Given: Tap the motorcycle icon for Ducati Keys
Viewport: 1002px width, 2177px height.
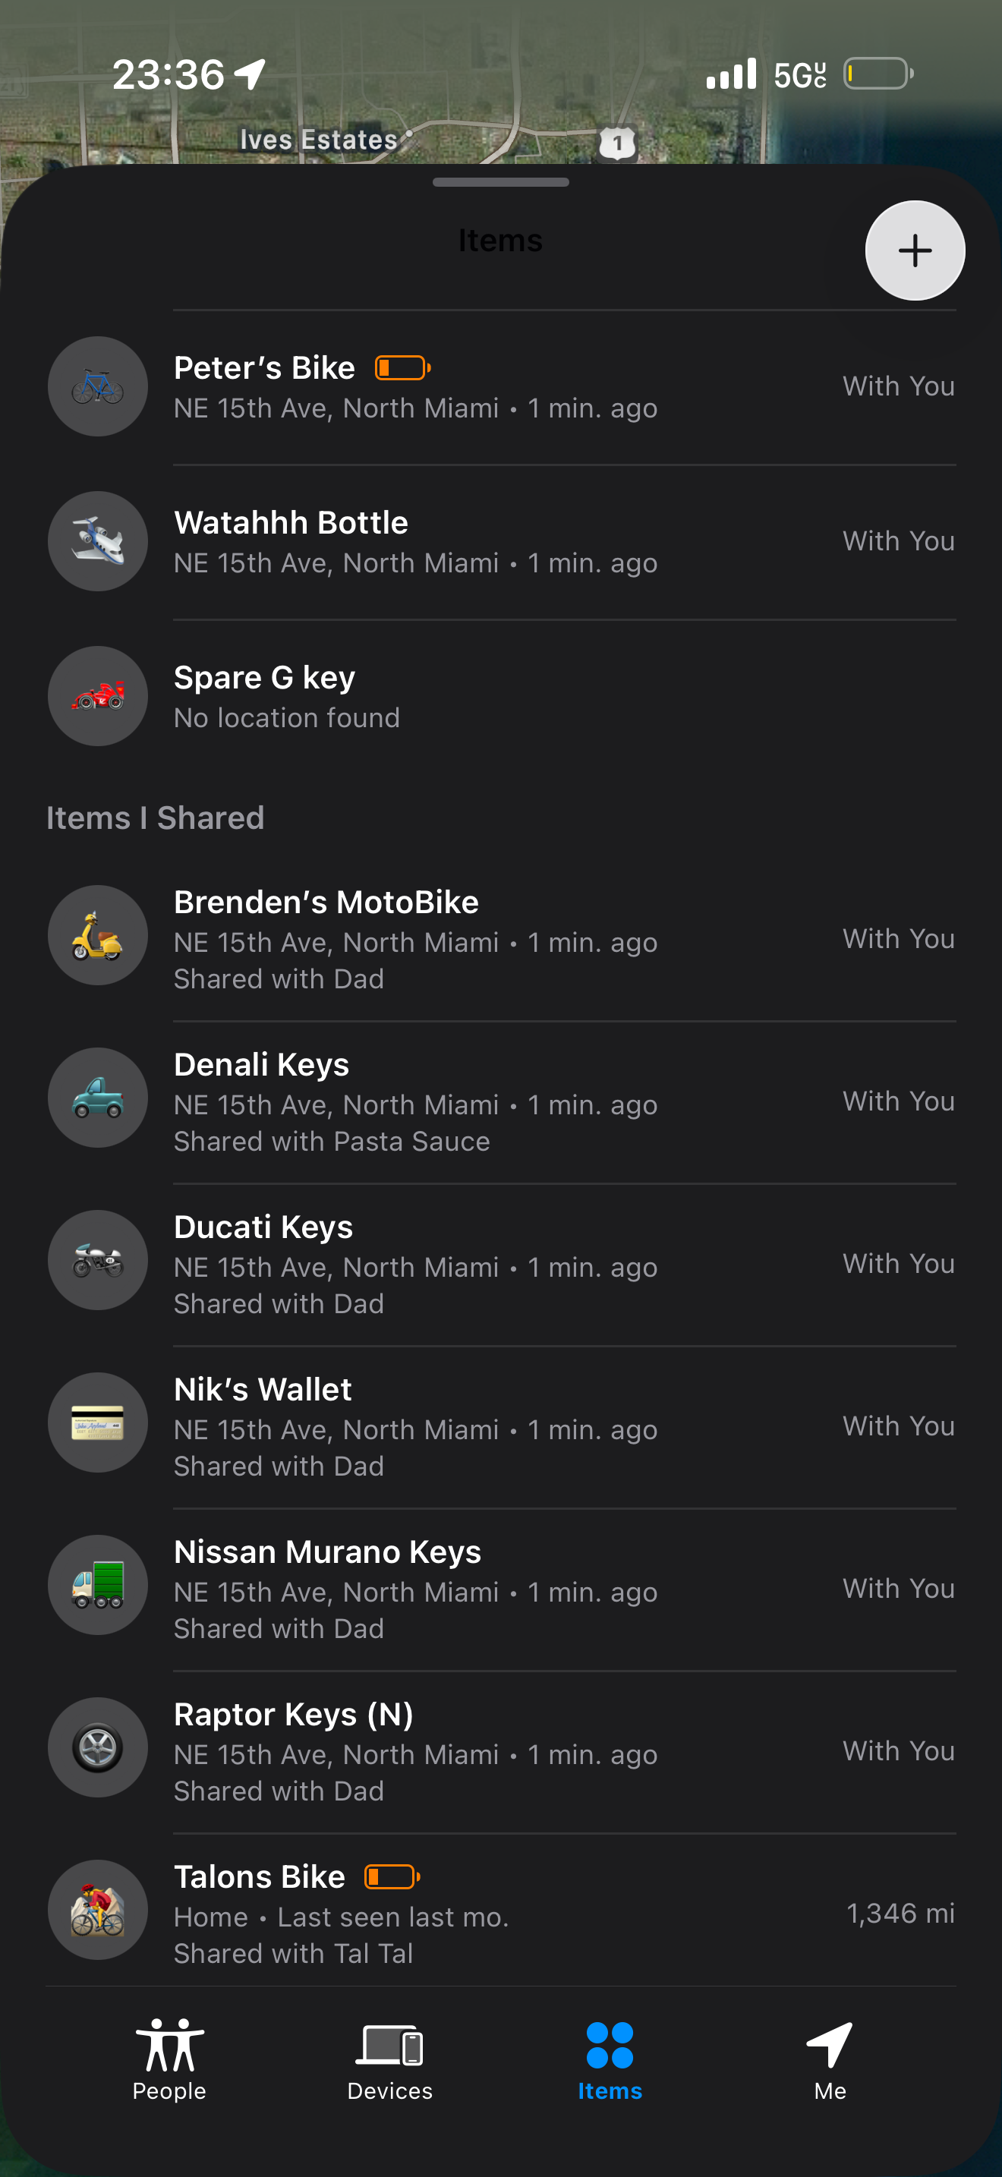Looking at the screenshot, I should [98, 1259].
